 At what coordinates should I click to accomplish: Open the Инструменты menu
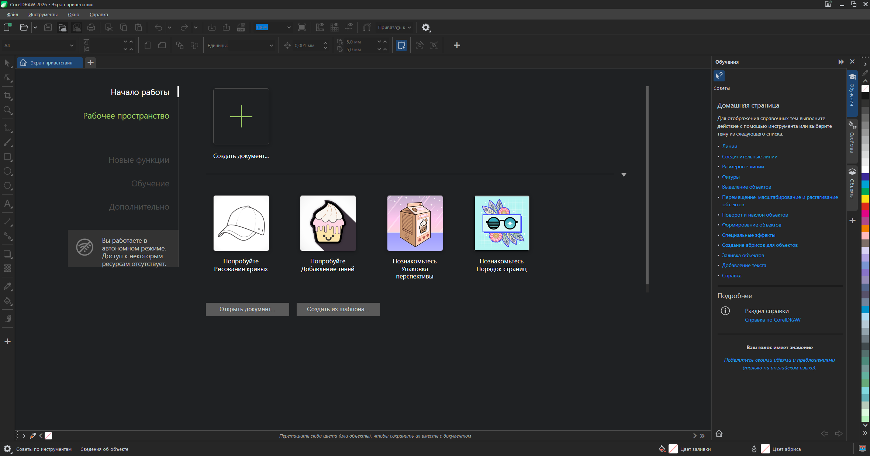(x=43, y=15)
